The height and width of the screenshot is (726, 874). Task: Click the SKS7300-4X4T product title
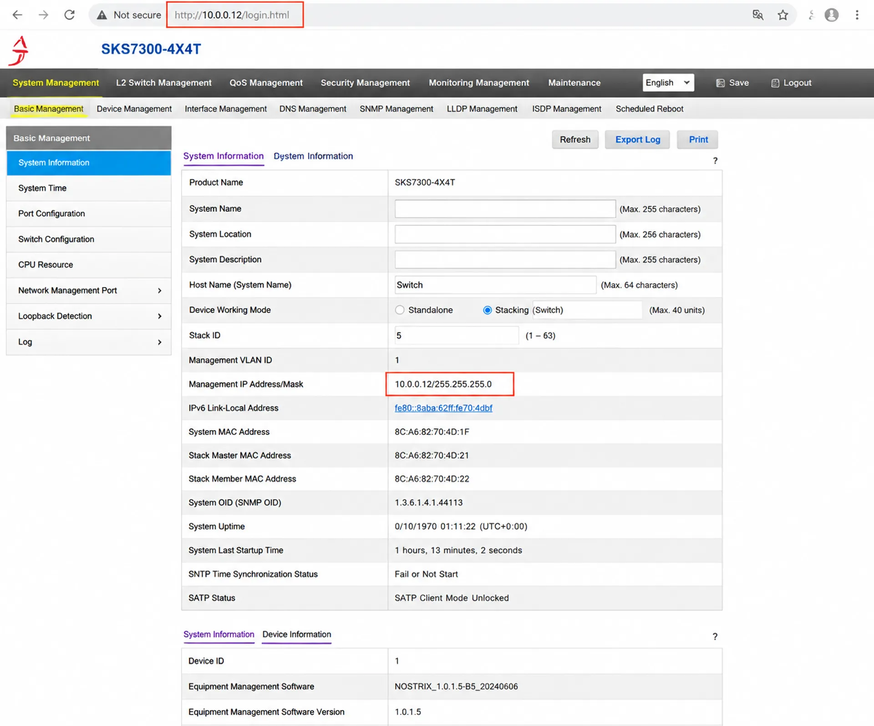(x=151, y=49)
